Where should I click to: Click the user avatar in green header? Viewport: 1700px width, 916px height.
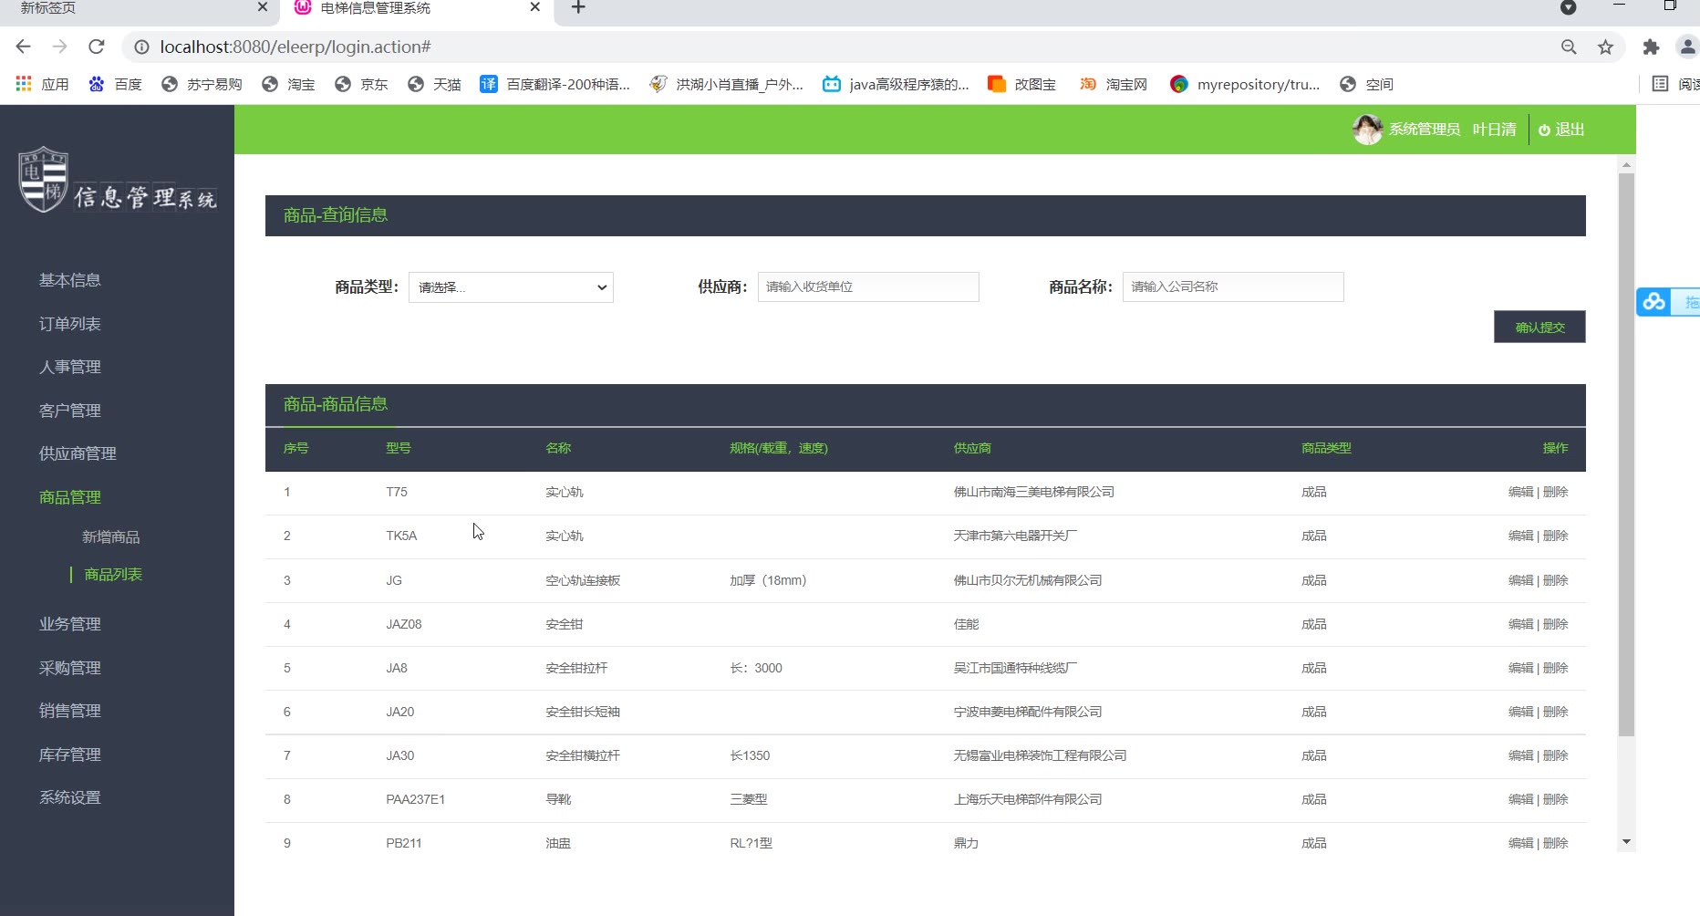coord(1367,130)
